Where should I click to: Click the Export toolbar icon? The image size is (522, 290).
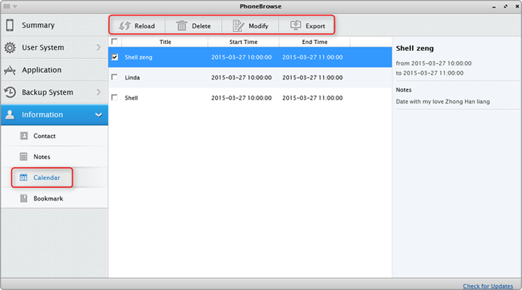pyautogui.click(x=296, y=26)
